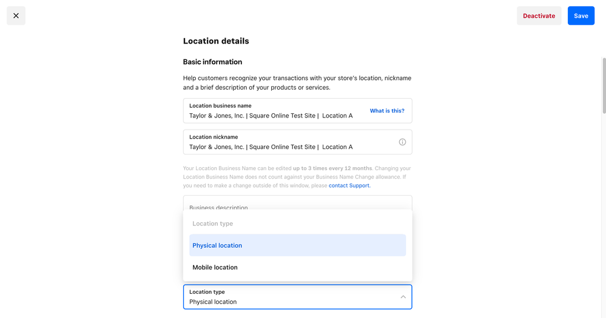Follow the contact Support link
Screen dimensions: 606x318
(x=349, y=185)
